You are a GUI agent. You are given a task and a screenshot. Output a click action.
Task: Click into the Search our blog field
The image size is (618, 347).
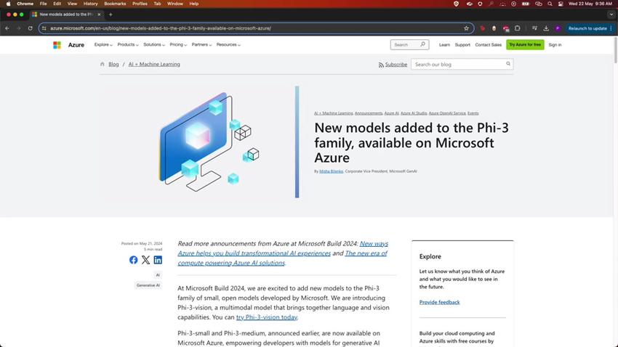458,64
